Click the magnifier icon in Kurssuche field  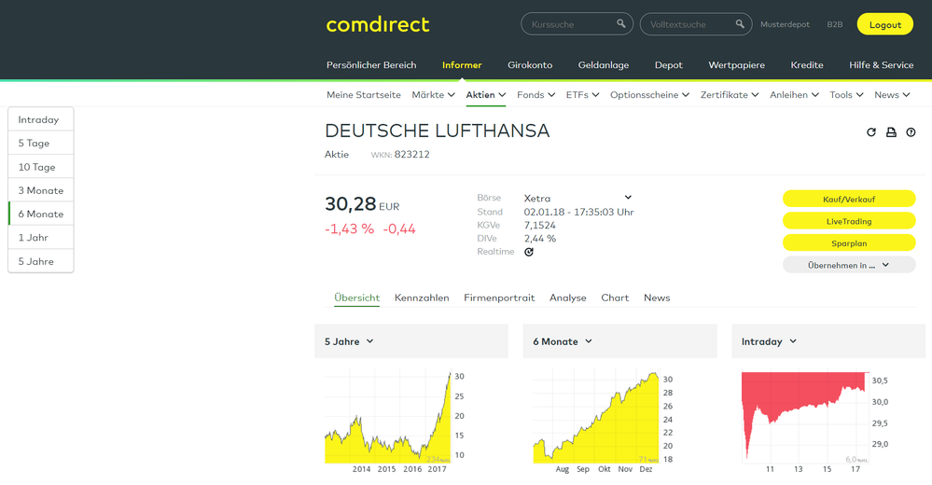click(620, 23)
